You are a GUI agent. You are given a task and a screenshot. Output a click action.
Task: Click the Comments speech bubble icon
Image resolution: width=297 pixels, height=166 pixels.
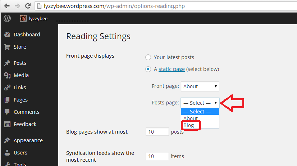click(7, 112)
